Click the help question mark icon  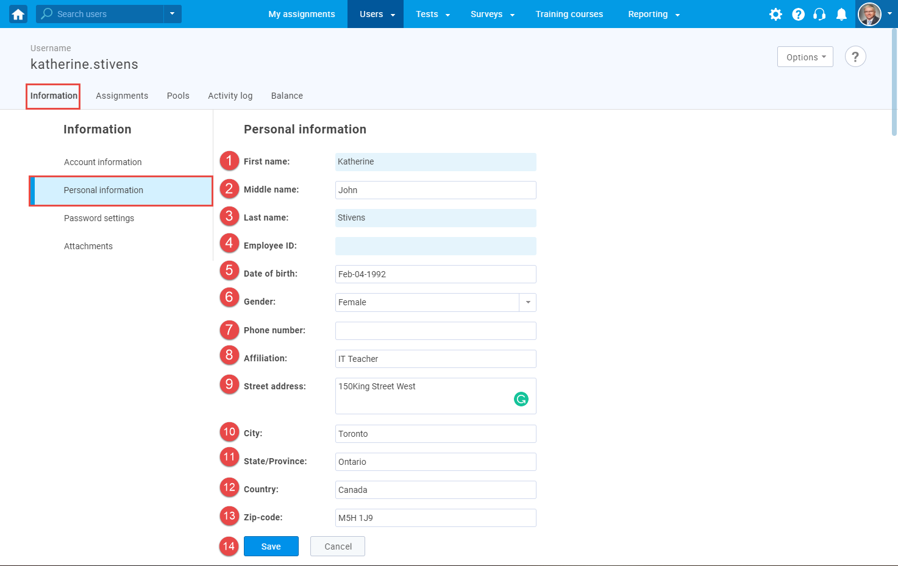click(799, 13)
